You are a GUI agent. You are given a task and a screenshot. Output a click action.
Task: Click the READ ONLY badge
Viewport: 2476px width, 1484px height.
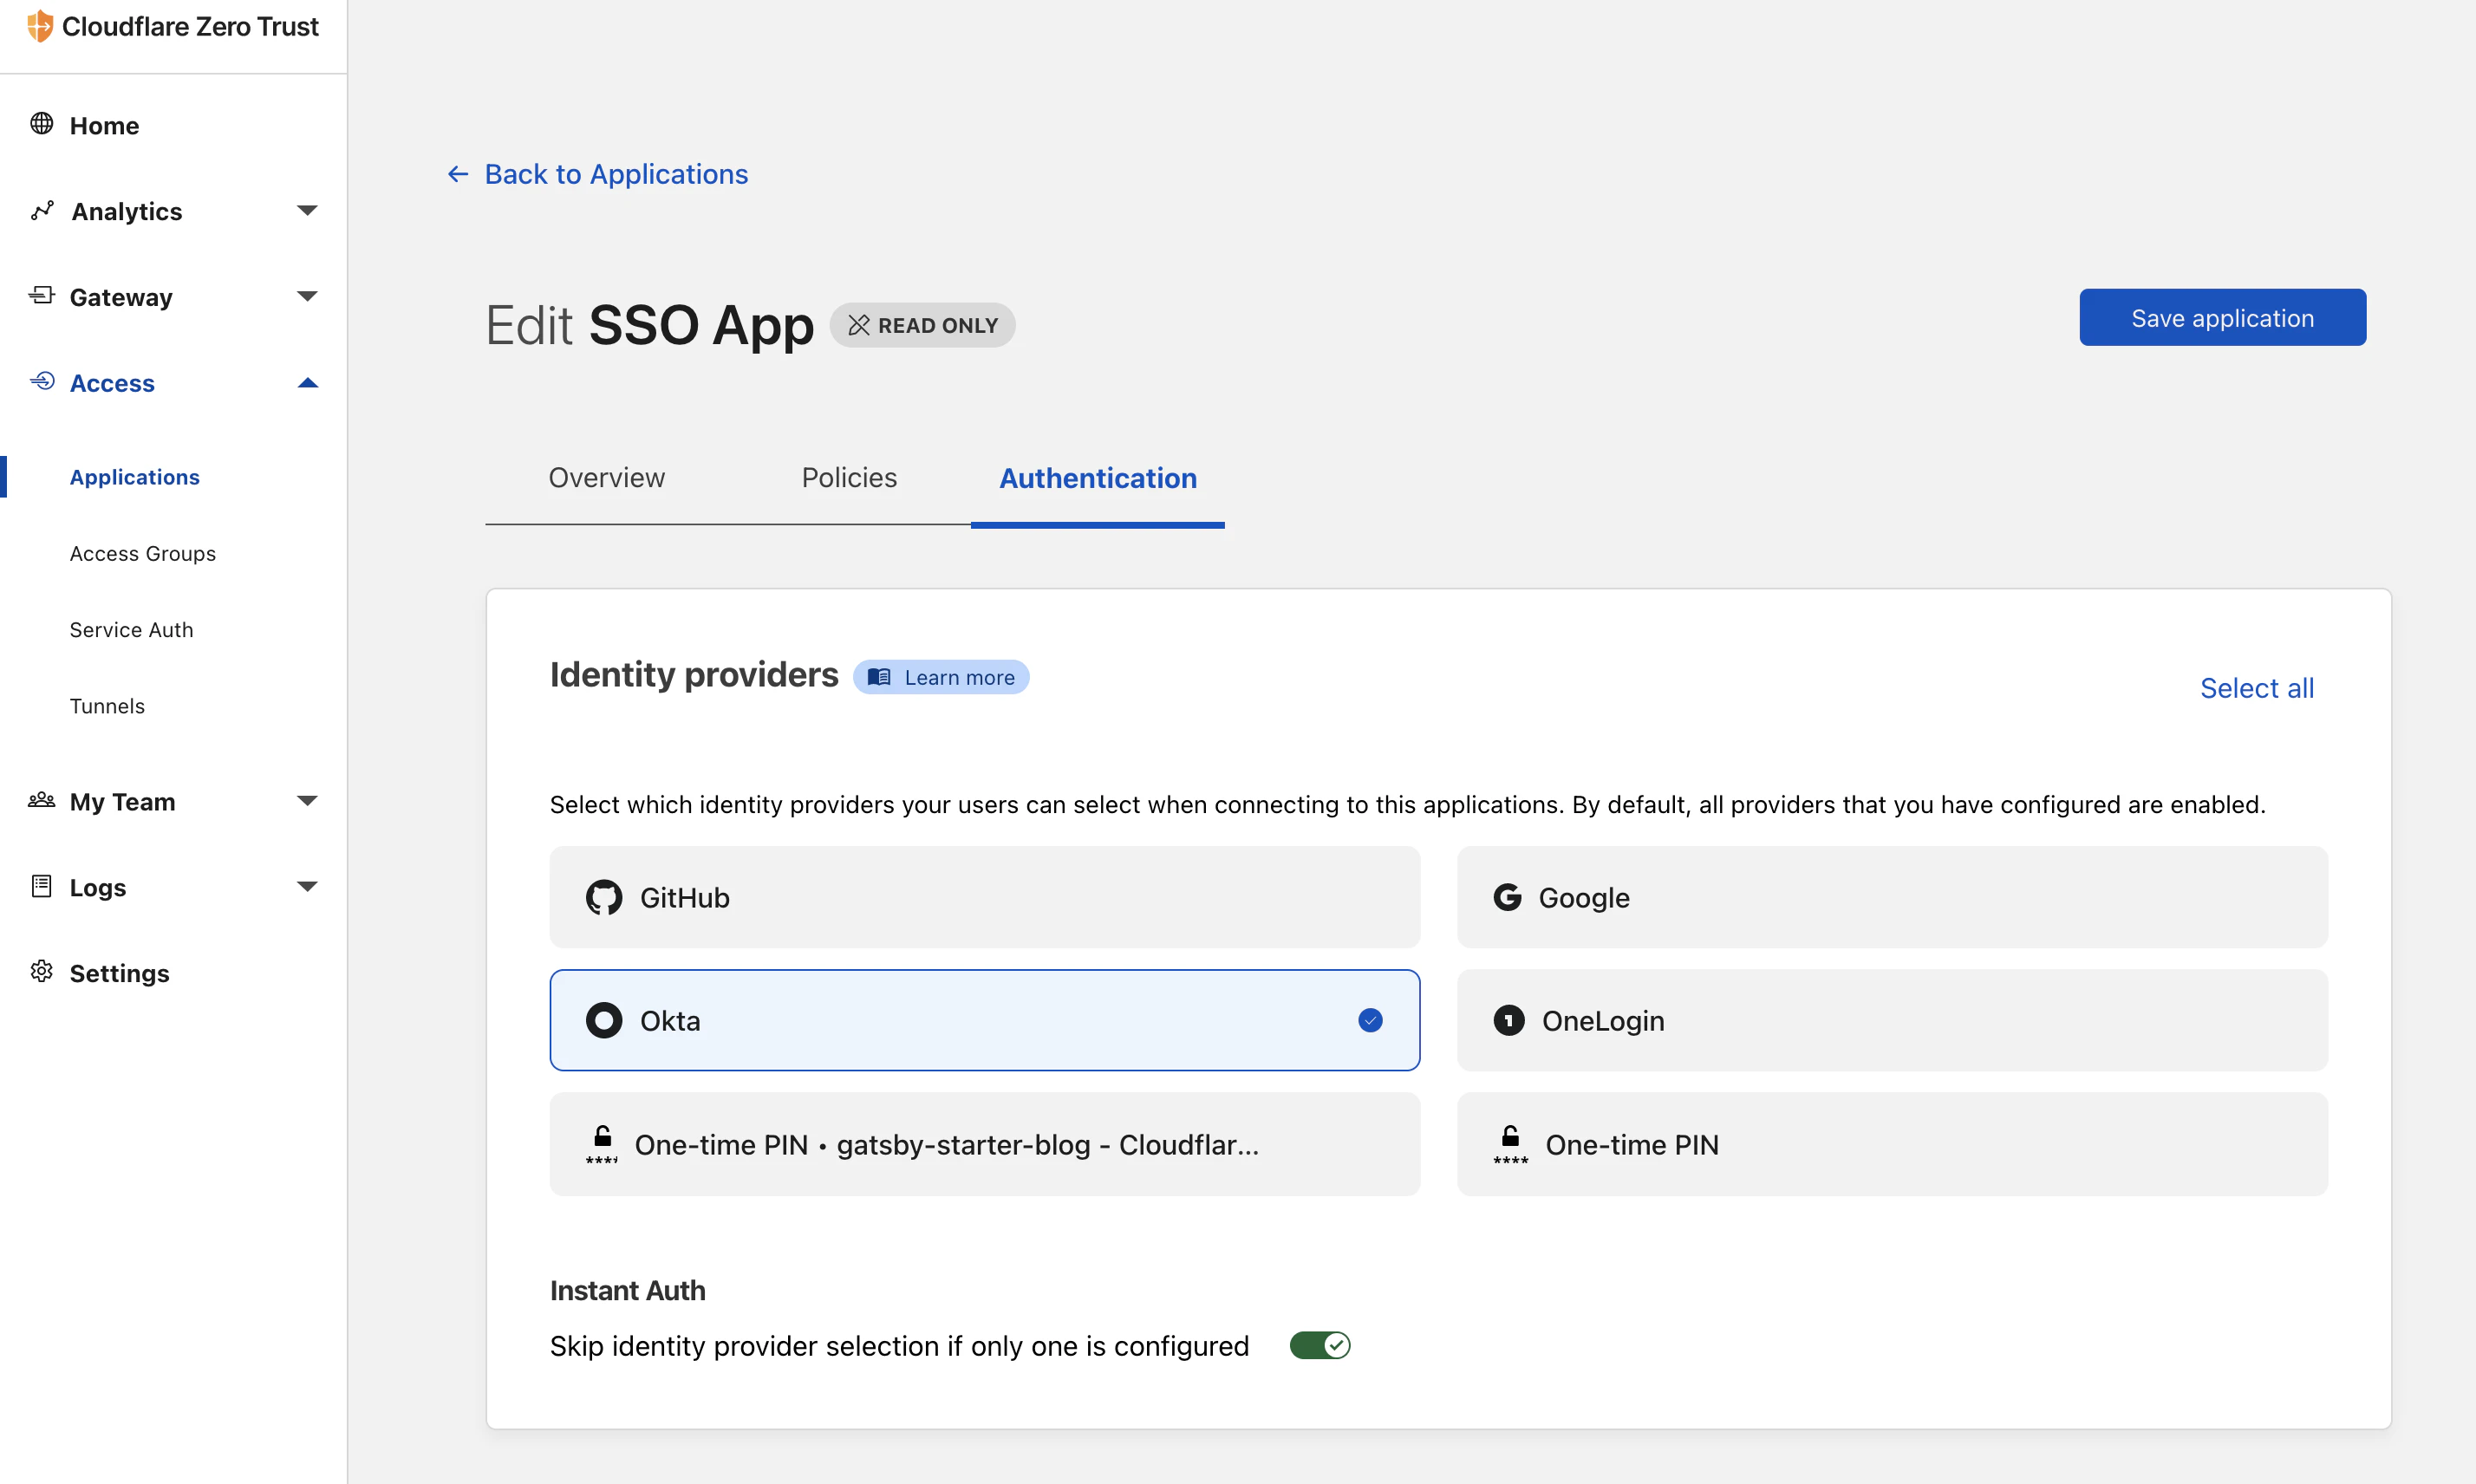click(x=922, y=325)
